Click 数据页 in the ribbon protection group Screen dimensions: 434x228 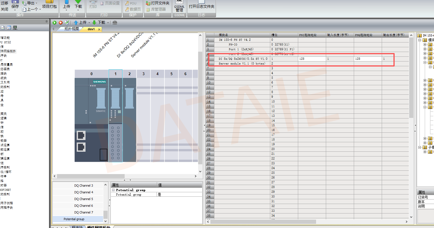click(133, 9)
